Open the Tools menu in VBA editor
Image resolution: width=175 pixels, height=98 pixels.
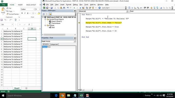click(x=86, y=5)
